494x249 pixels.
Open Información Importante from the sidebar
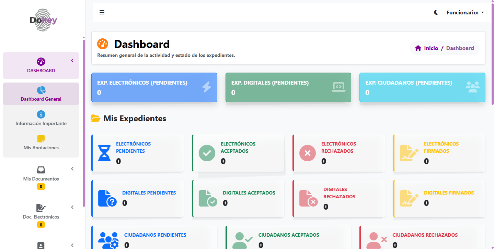(x=41, y=119)
